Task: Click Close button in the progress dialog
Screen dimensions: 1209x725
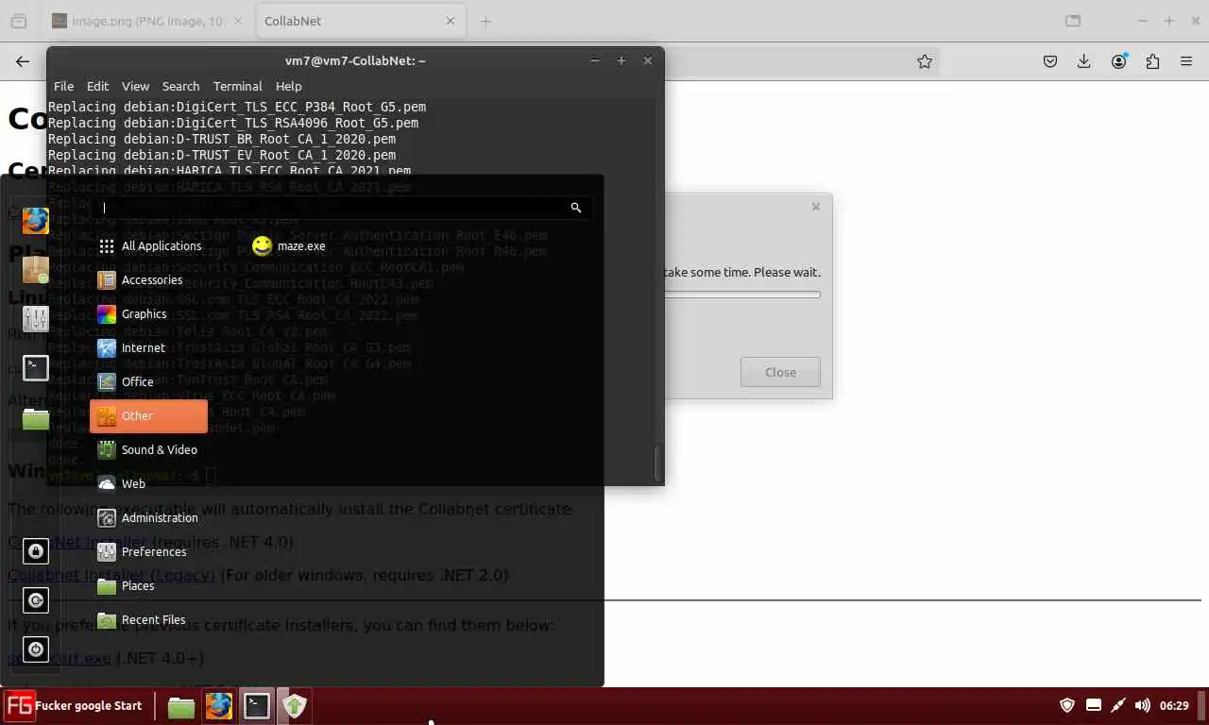Action: [x=780, y=372]
